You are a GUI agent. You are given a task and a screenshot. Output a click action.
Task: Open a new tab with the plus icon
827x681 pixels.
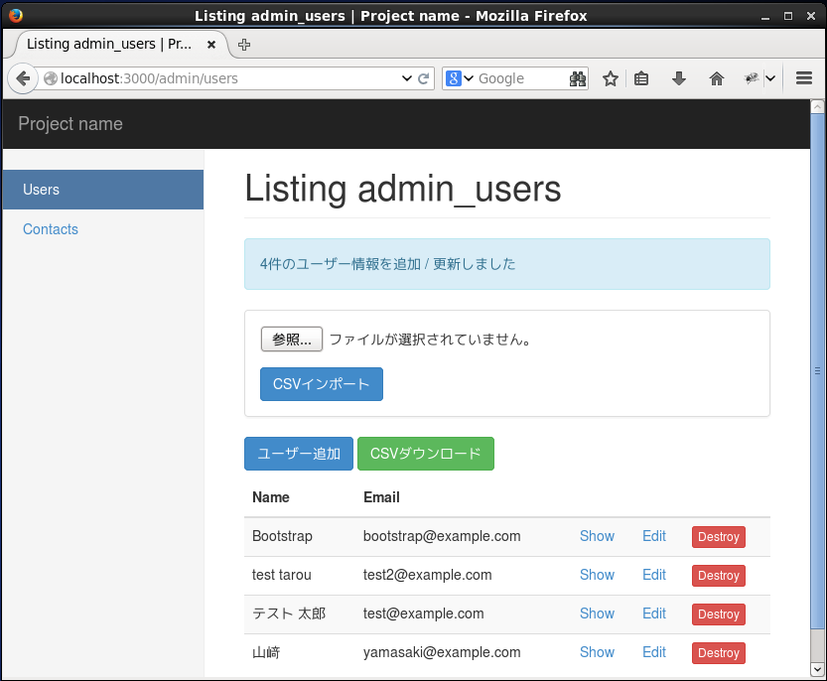(244, 45)
